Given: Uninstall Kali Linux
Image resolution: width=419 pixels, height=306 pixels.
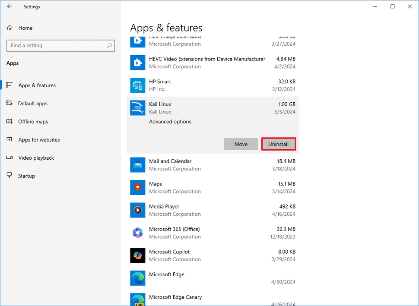Looking at the screenshot, I should (x=278, y=144).
